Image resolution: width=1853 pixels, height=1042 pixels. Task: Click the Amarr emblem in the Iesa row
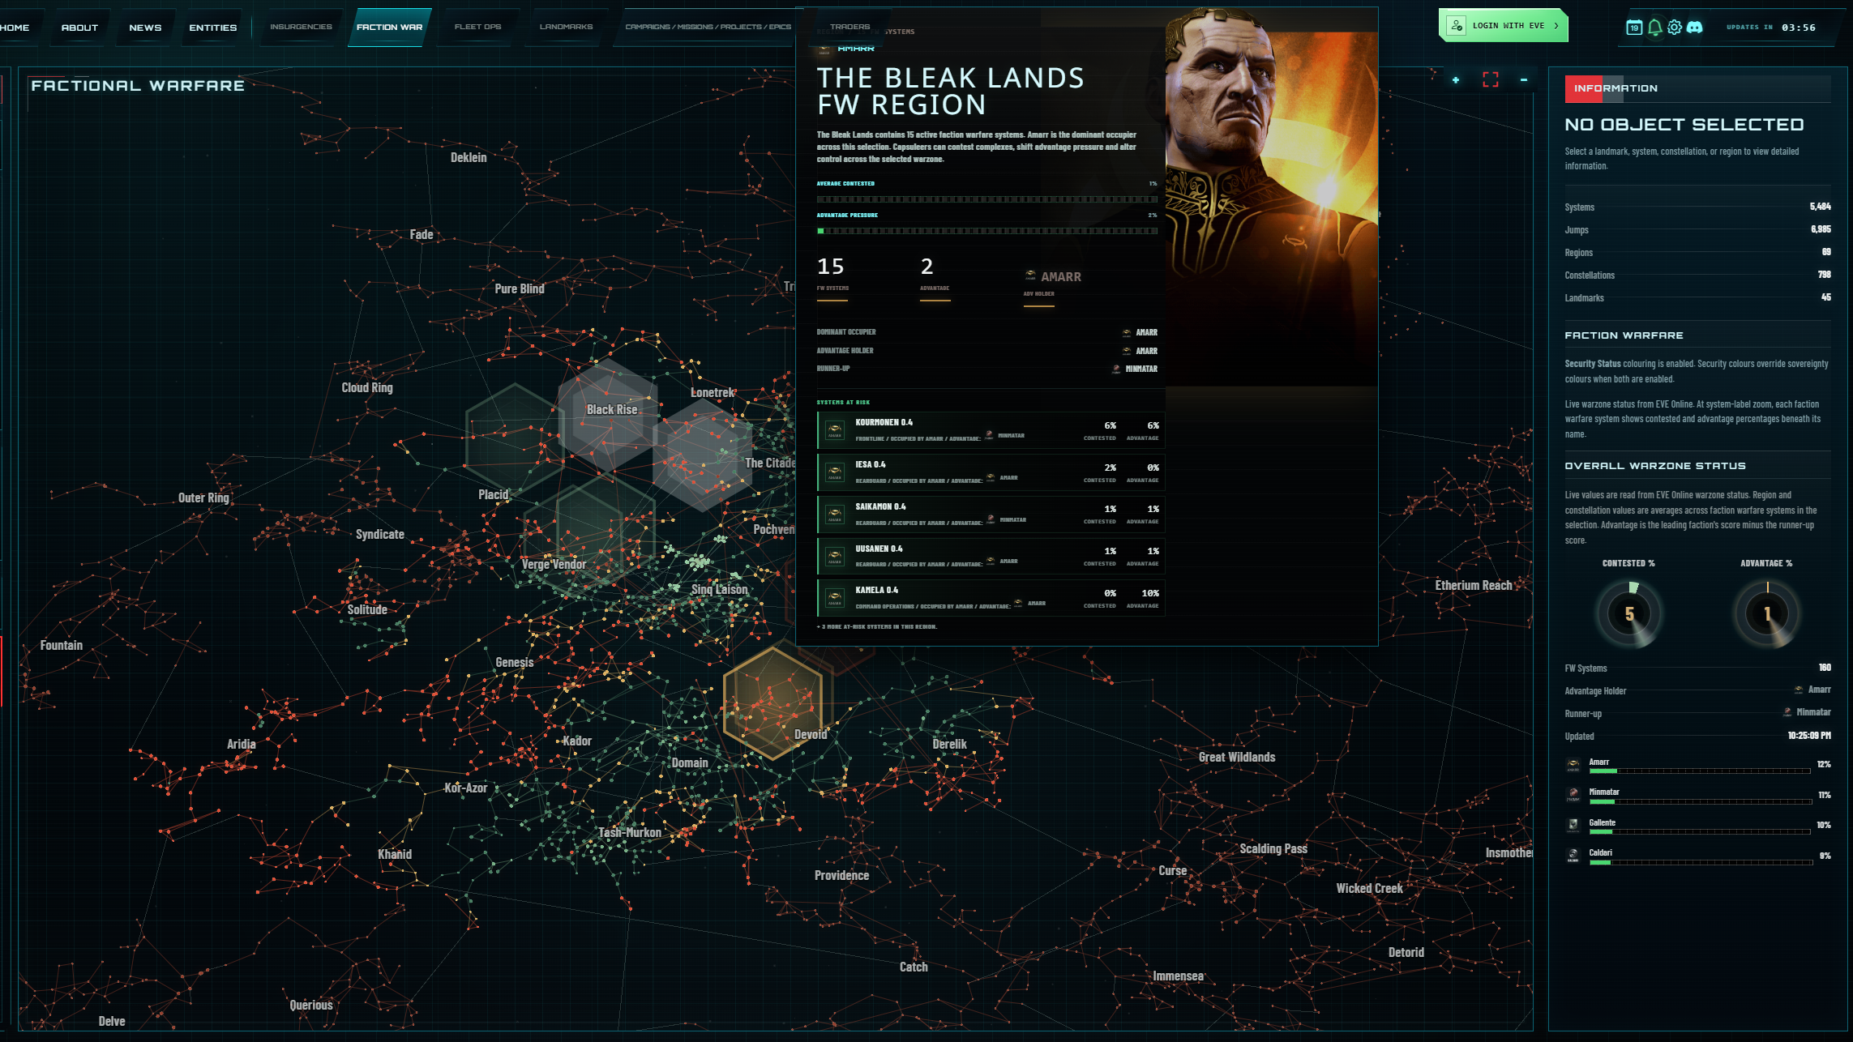pyautogui.click(x=835, y=472)
